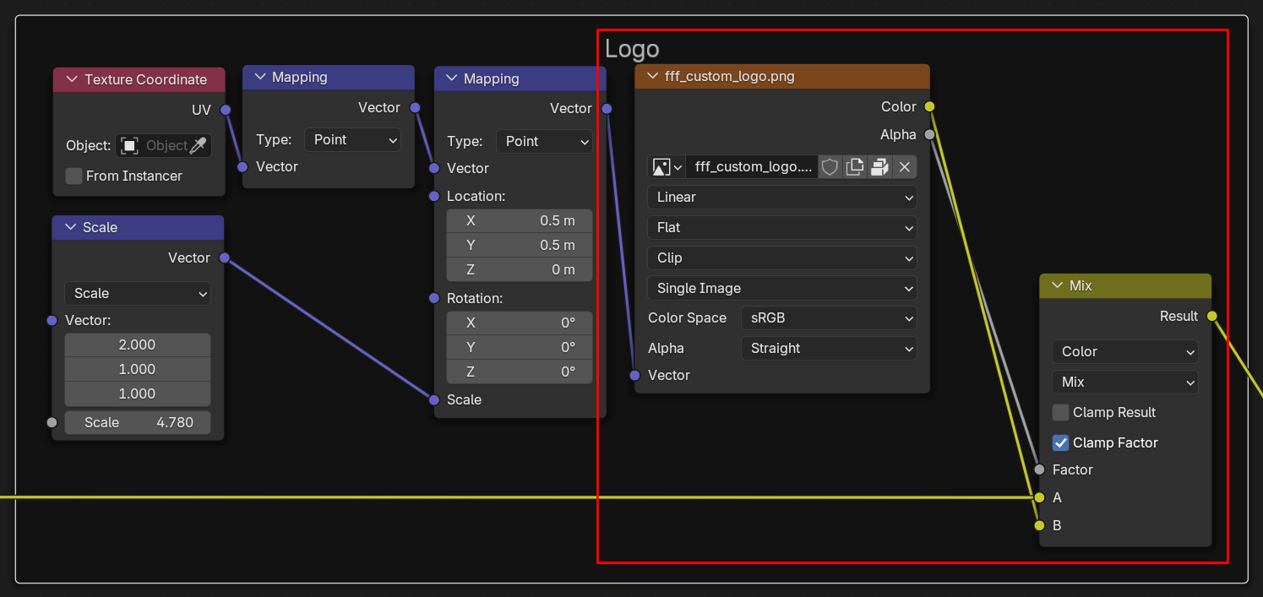Click the Rotation Z field
This screenshot has height=597, width=1263.
tap(520, 372)
